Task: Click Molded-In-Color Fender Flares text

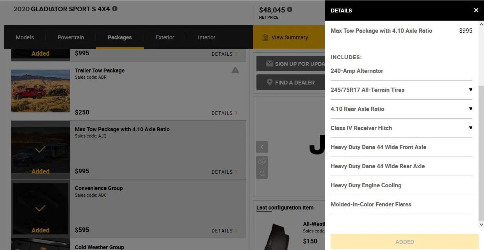Action: 371,204
